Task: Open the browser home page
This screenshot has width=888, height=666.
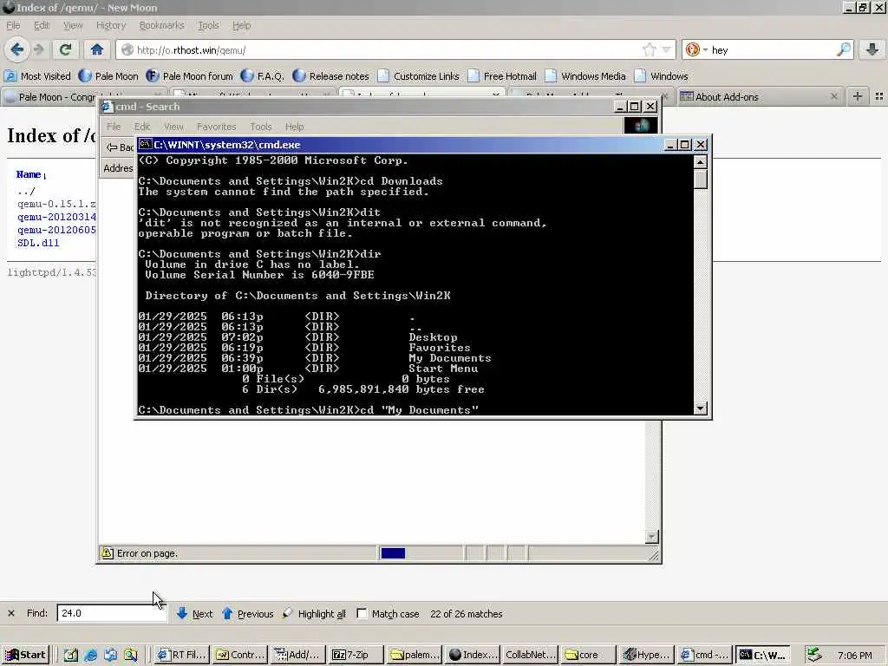Action: coord(97,49)
